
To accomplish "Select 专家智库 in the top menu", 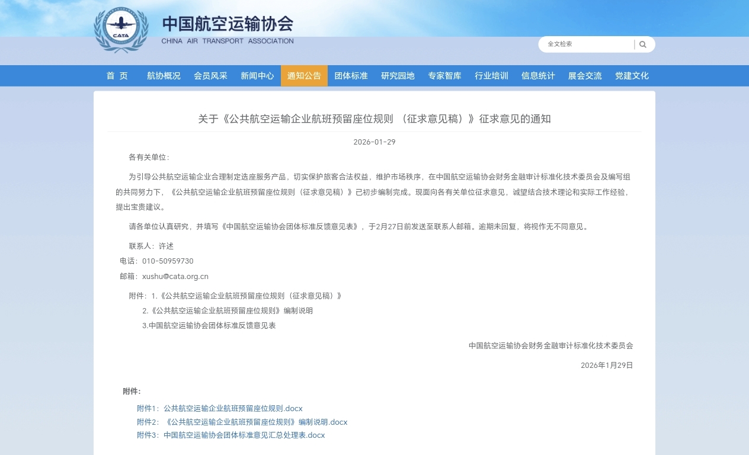I will [444, 76].
